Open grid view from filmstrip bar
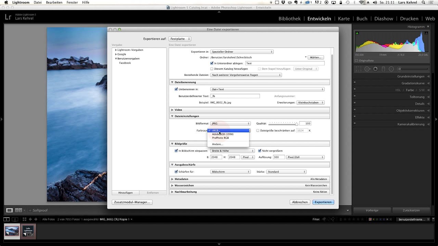This screenshot has width=438, height=246. click(x=24, y=219)
